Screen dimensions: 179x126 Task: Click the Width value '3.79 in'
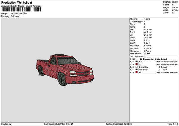pos(175,10)
